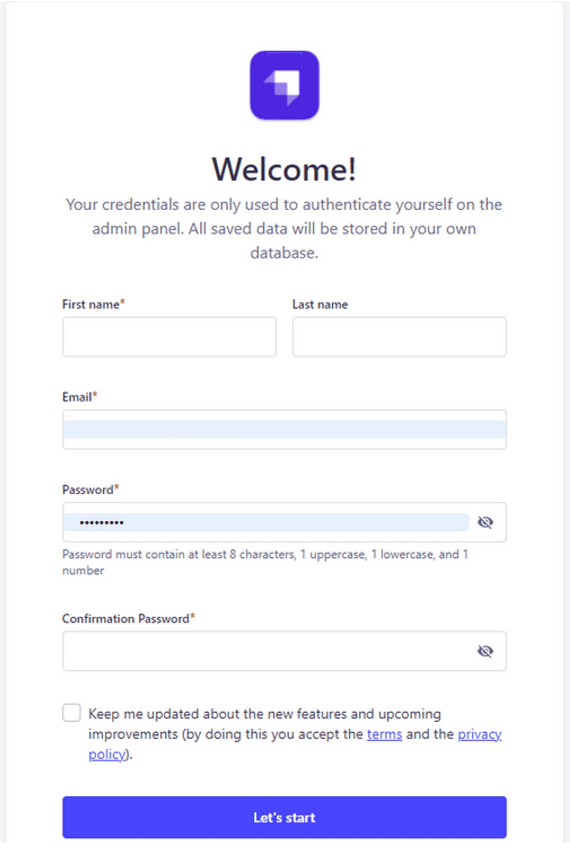
Task: Click the Welcome heading
Action: point(285,169)
